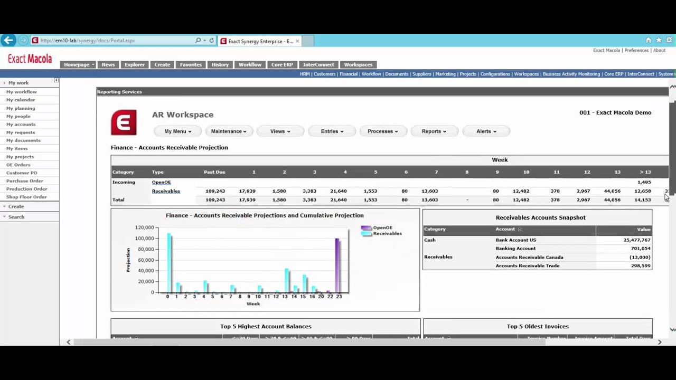Open the browser Home icon
The width and height of the screenshot is (676, 380).
(x=649, y=40)
